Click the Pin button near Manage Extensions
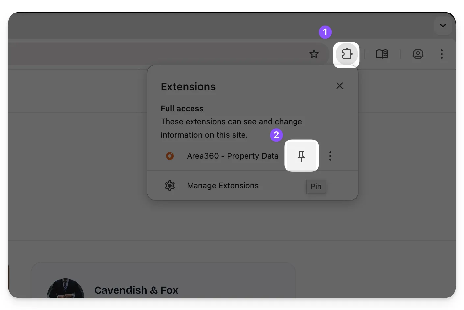This screenshot has height=310, width=464. coord(316,186)
